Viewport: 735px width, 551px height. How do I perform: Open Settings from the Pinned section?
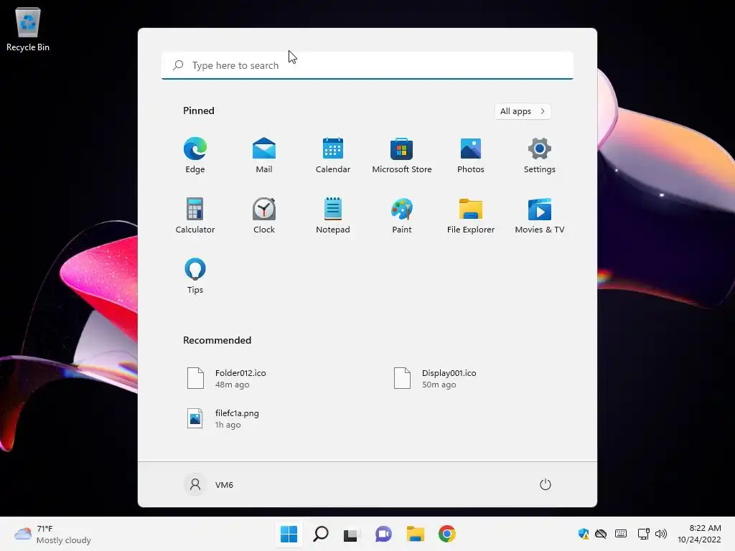(x=540, y=155)
